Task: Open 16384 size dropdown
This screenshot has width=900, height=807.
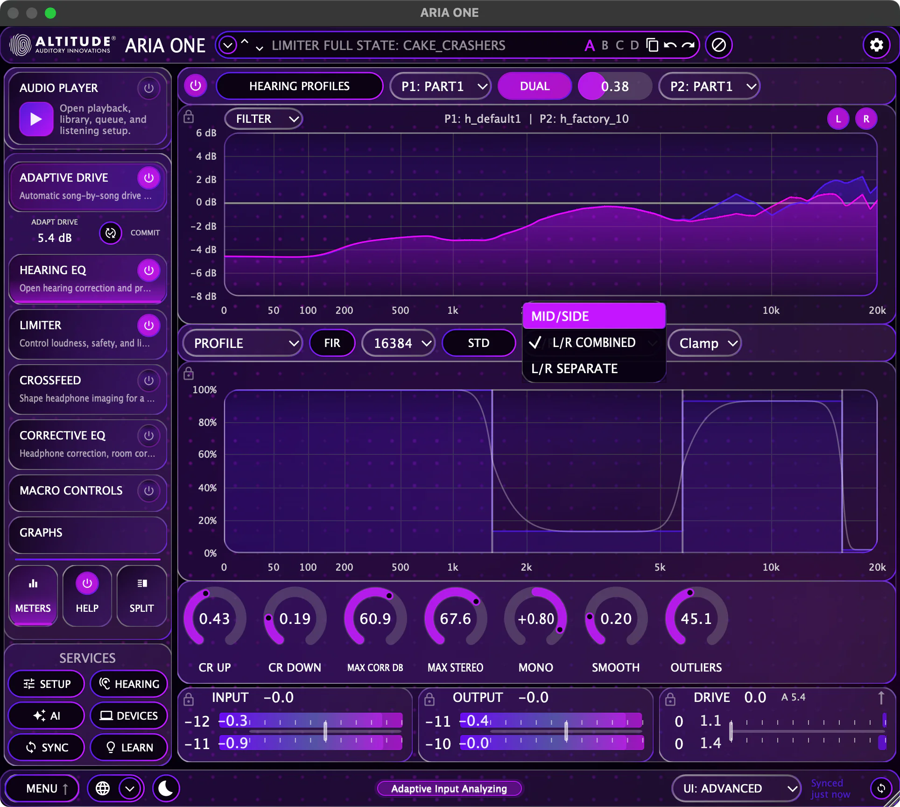Action: [x=399, y=343]
